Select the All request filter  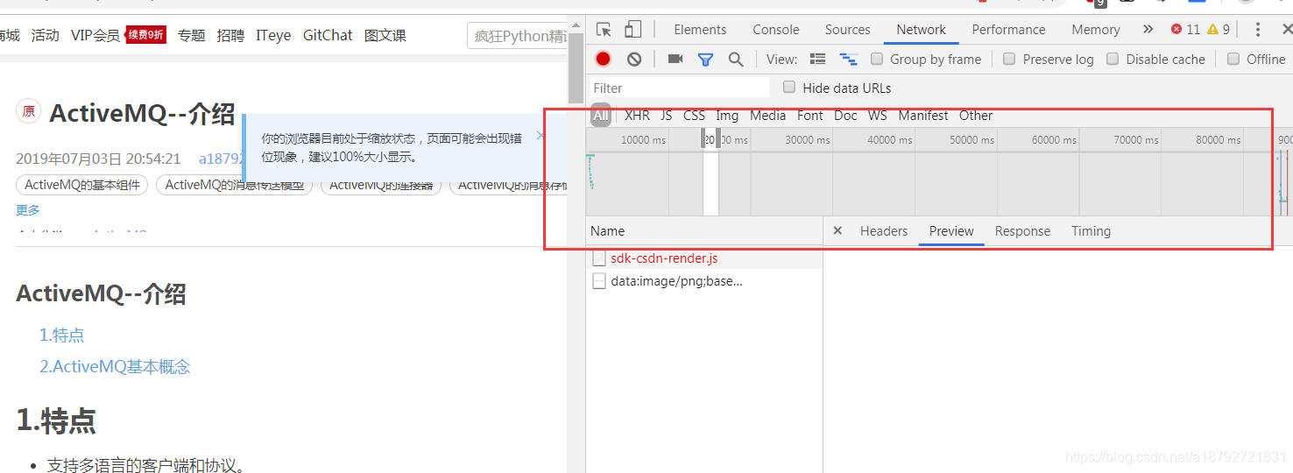600,116
